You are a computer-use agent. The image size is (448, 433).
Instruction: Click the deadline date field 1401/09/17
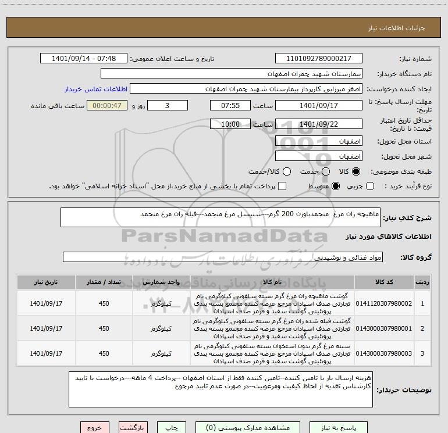[x=319, y=105]
